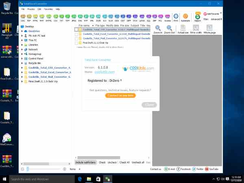Convert to DOC format icon
Image resolution: width=244 pixels, height=183 pixels.
pyautogui.click(x=23, y=18)
